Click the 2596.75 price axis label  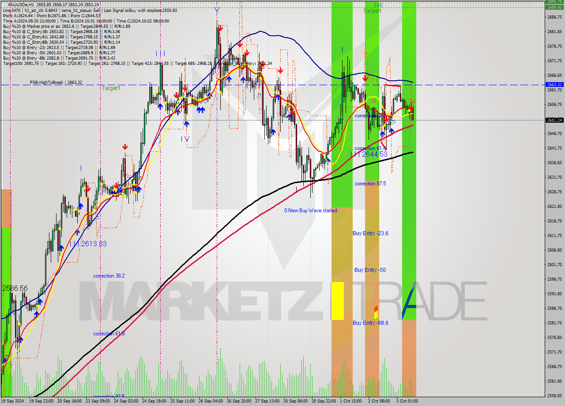click(554, 279)
